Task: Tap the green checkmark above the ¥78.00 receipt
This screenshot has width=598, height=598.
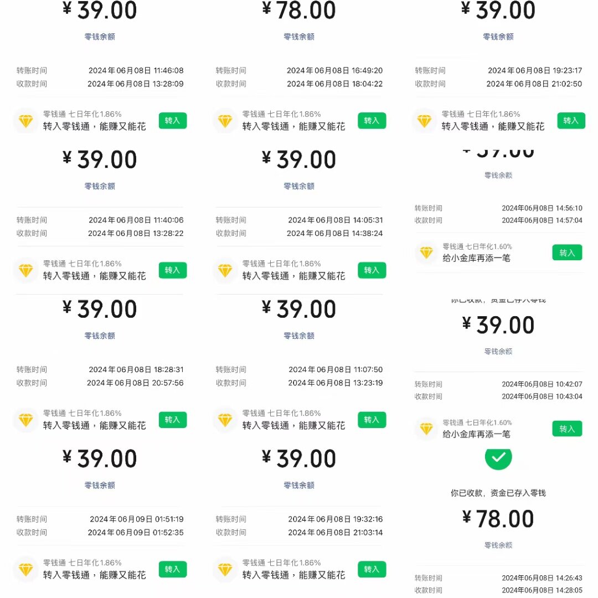Action: 498,458
